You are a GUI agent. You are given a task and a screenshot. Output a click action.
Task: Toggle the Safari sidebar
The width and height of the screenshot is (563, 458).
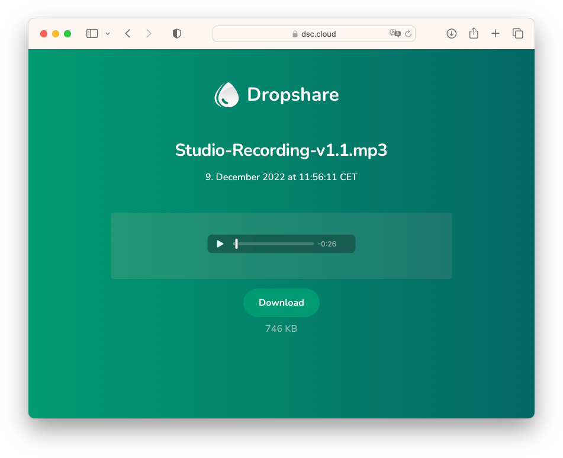[92, 34]
